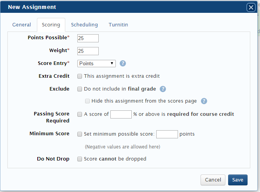Enable the extra credit checkbox
The width and height of the screenshot is (260, 192).
point(80,76)
